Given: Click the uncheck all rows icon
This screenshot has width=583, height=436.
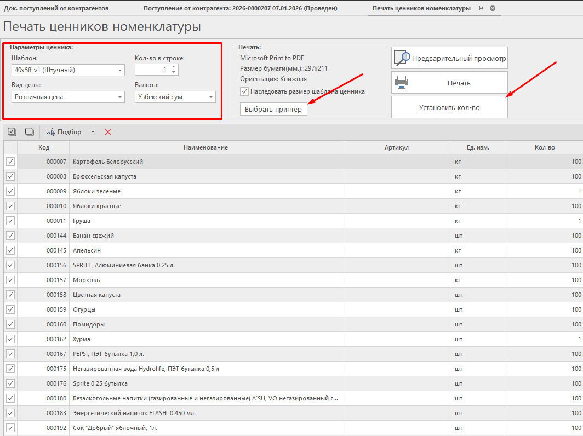Looking at the screenshot, I should click(30, 132).
